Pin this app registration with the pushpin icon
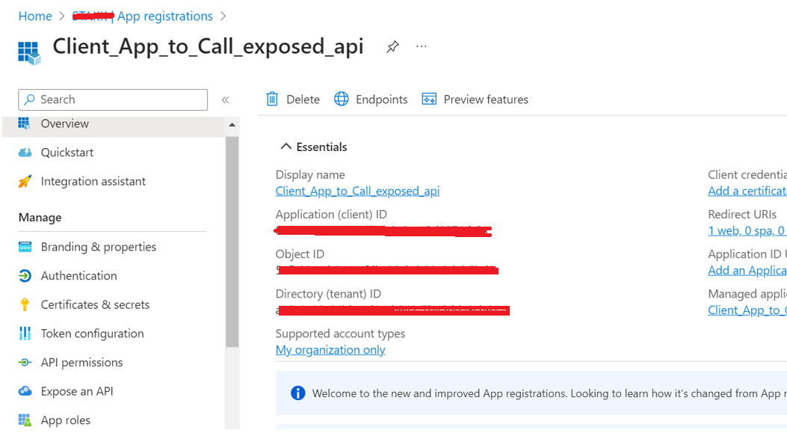The width and height of the screenshot is (787, 436). pos(392,46)
